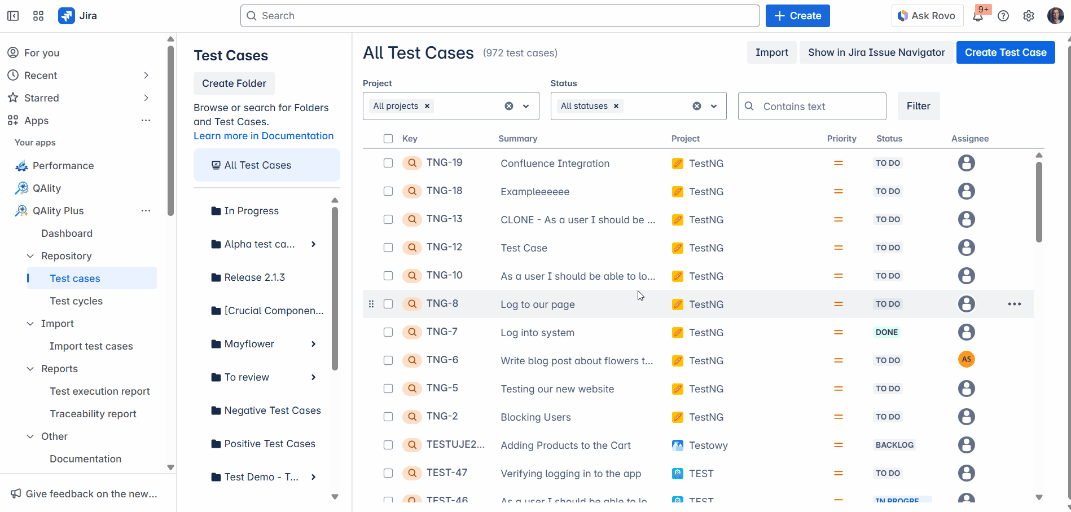Screen dimensions: 1071x512
Task: Open the Performance app in the sidebar
Action: pos(63,166)
